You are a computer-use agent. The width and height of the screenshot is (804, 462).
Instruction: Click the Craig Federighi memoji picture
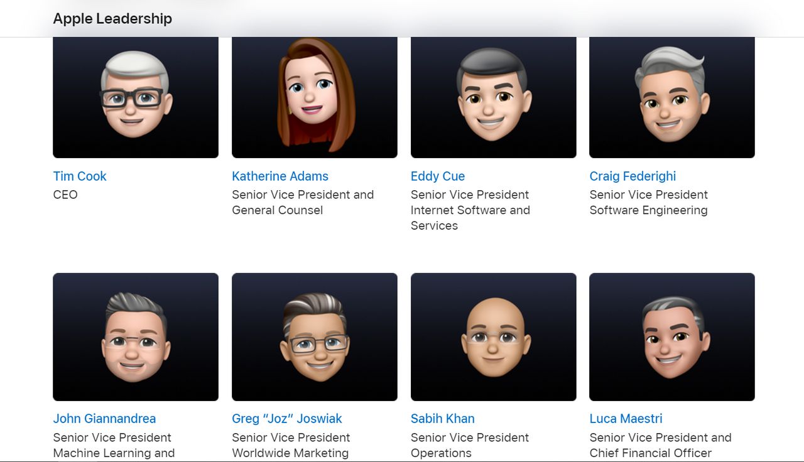[x=671, y=97]
